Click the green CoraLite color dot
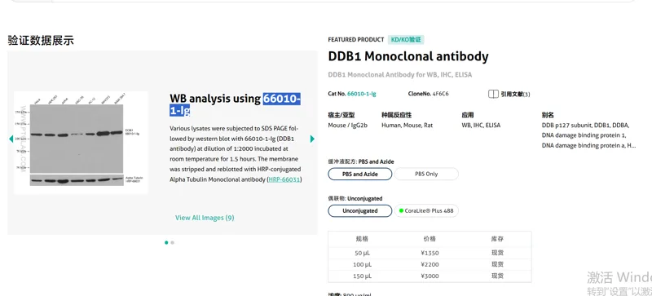 401,210
